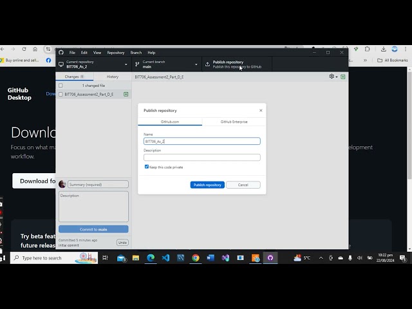Uncheck Keep this code private checkbox
The image size is (412, 309).
pos(147,167)
